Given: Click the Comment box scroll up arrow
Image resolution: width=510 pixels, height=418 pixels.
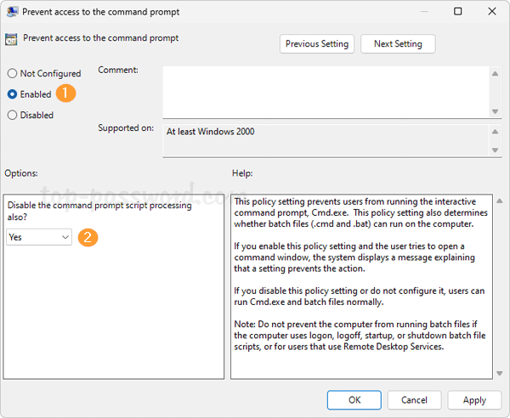Looking at the screenshot, I should point(496,74).
